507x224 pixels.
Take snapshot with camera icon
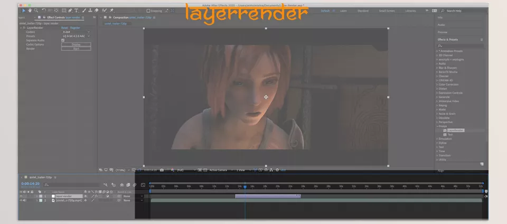162,170
